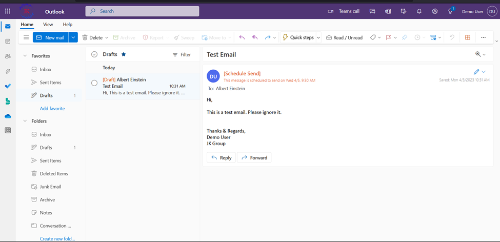Open the notifications bell icon
The width and height of the screenshot is (500, 242).
tap(419, 11)
